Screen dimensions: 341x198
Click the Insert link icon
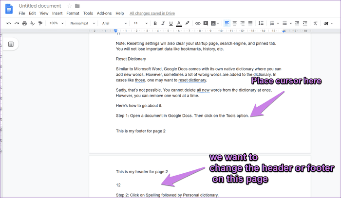[197, 23]
